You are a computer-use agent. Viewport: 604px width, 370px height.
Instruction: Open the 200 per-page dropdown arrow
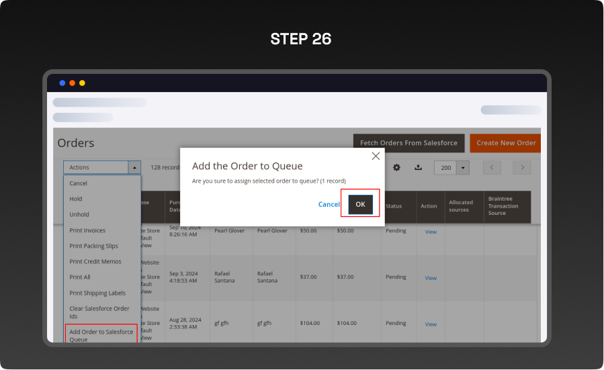tap(462, 168)
